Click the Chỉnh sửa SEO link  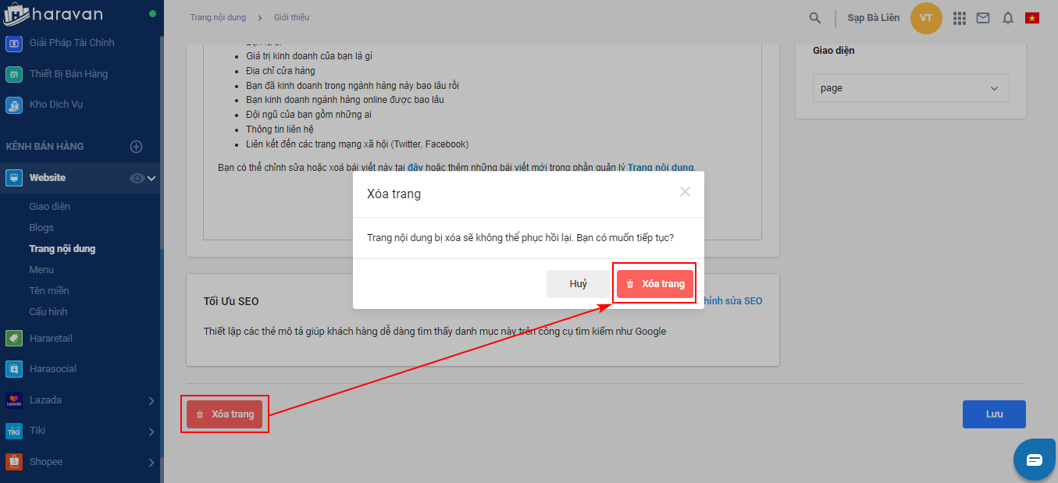pyautogui.click(x=733, y=301)
